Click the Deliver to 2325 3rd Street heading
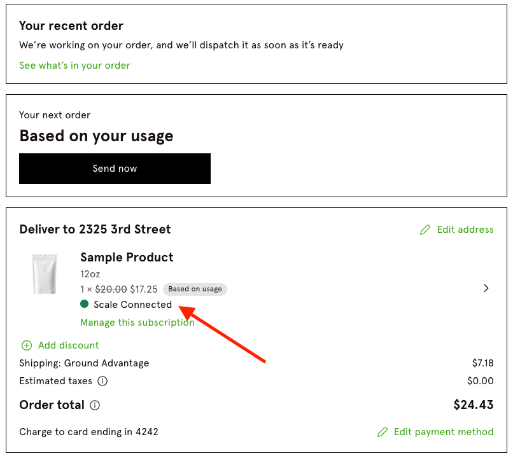This screenshot has width=513, height=458. 95,230
